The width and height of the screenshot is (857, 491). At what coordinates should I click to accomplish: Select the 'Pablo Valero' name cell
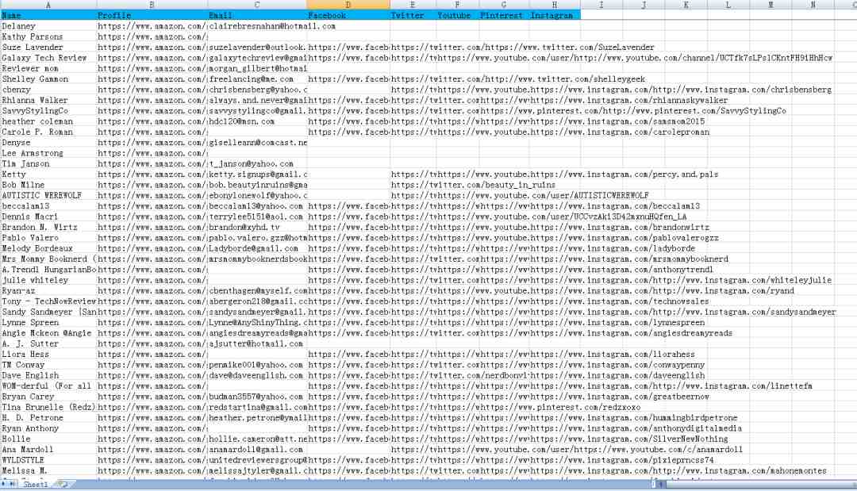point(48,238)
